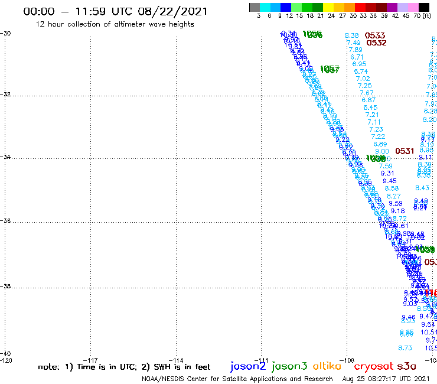Select the blue value 9.59
Viewport: 437px width, 384px height.
[396, 204]
